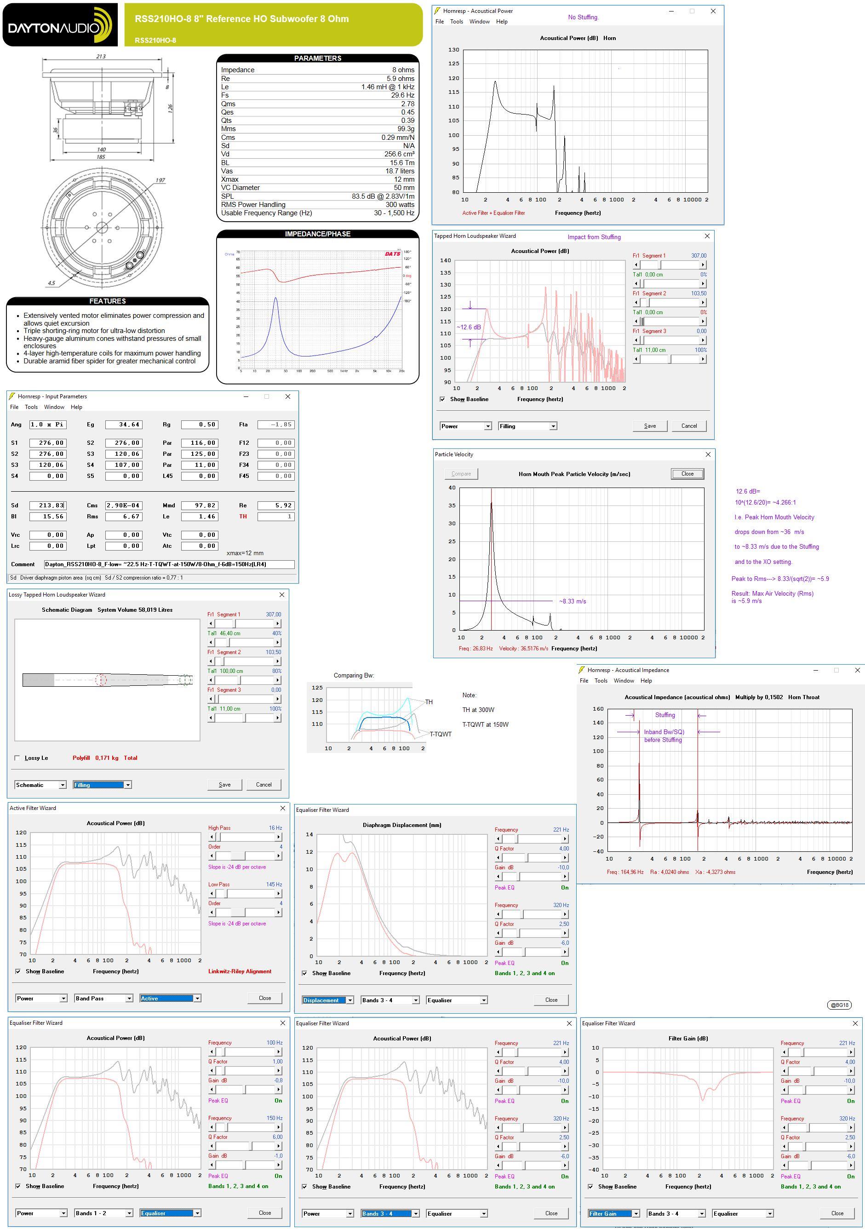Toggle Show Baseline in Filter Gain Equaliser Wizard

[x=591, y=1187]
